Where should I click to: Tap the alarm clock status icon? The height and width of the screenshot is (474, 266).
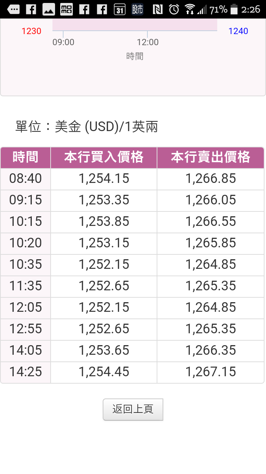click(174, 9)
